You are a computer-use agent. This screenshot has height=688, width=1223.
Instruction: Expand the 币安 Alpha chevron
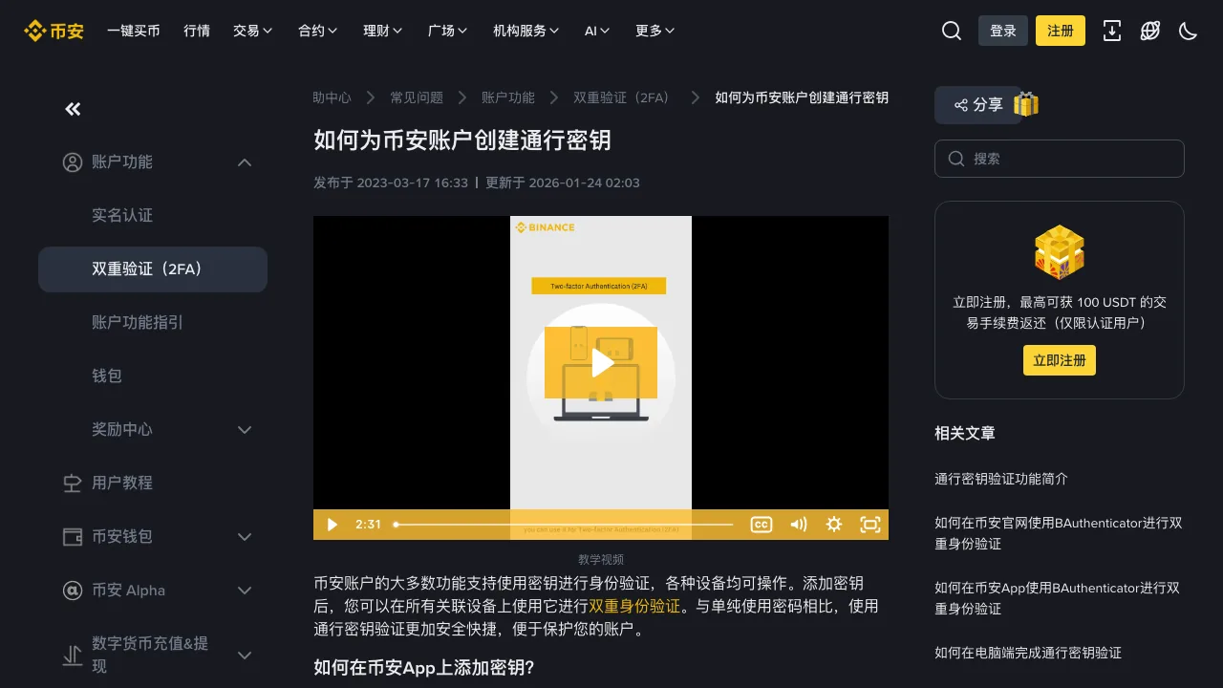(x=245, y=591)
